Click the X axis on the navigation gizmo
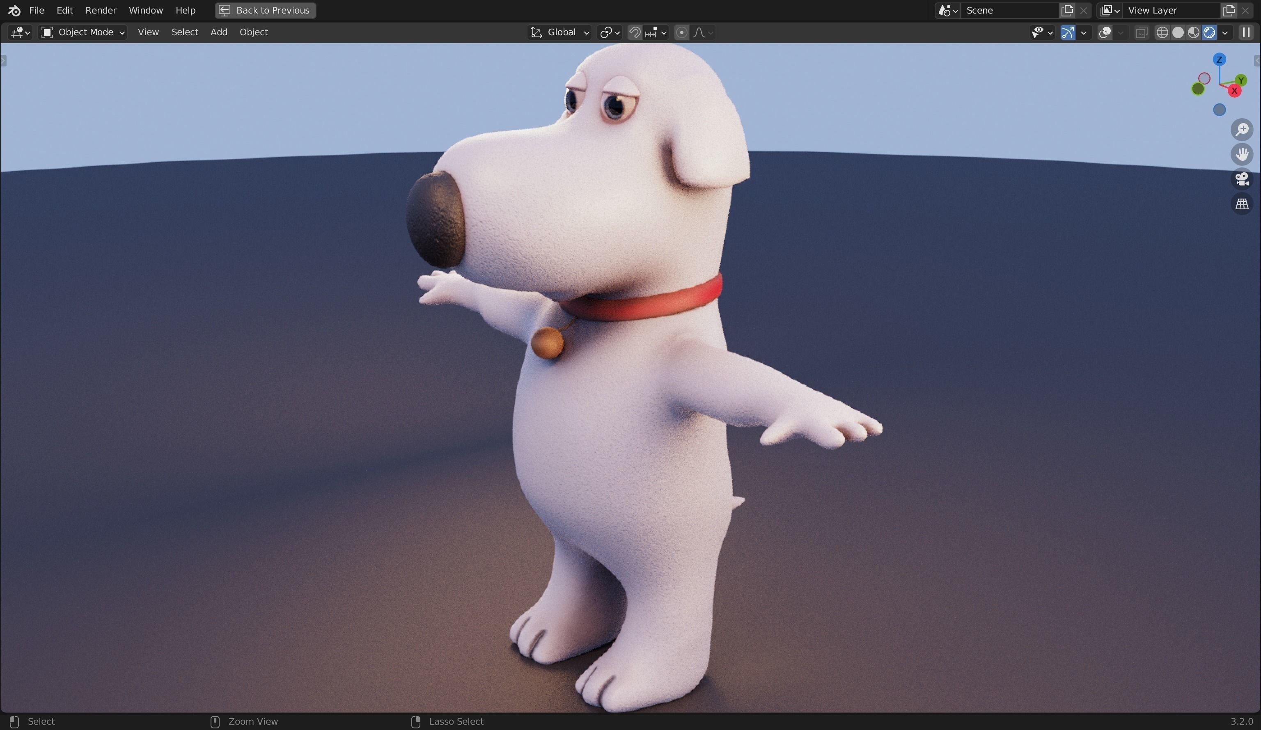 click(1234, 91)
